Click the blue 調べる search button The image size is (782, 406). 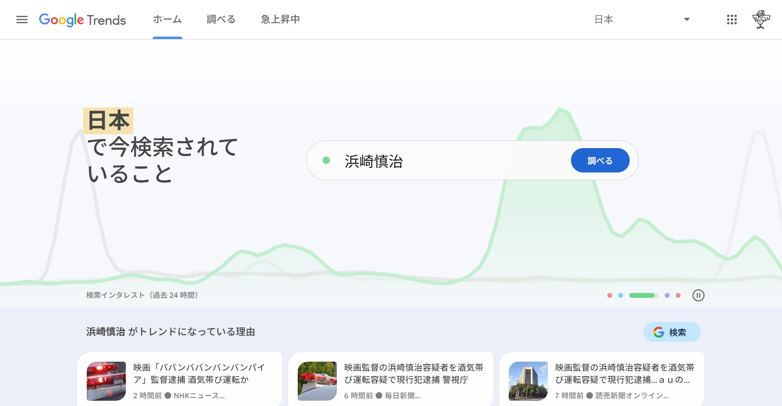point(600,161)
